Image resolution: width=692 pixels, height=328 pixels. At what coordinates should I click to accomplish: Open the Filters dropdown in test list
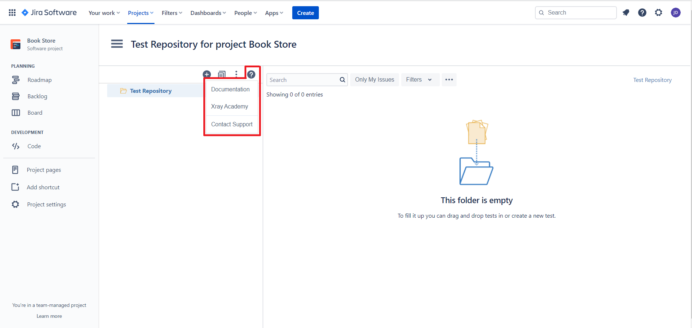(x=420, y=80)
